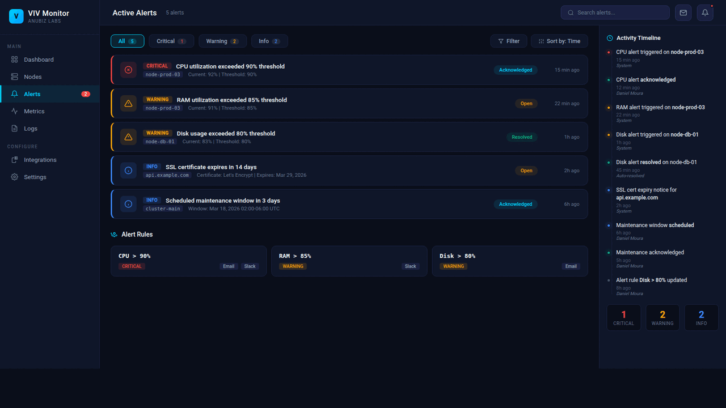Click the search alerts input field
The width and height of the screenshot is (726, 408).
pyautogui.click(x=615, y=12)
